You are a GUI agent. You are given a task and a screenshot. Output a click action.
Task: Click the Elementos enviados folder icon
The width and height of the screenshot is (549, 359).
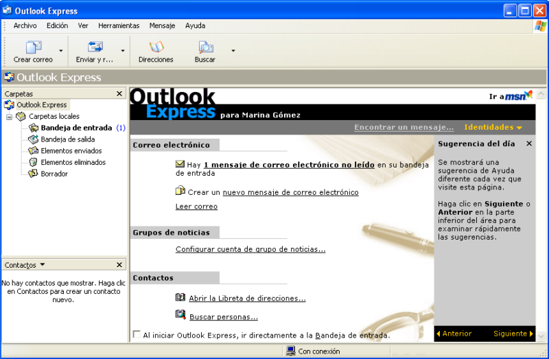coord(33,151)
